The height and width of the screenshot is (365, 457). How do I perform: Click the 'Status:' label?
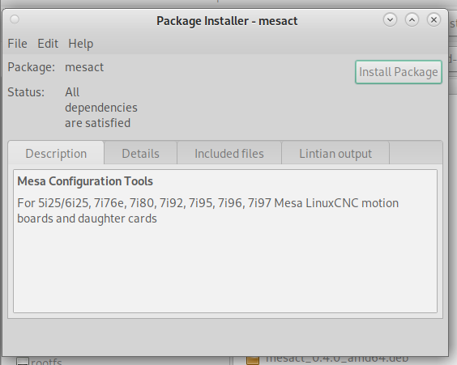click(26, 92)
